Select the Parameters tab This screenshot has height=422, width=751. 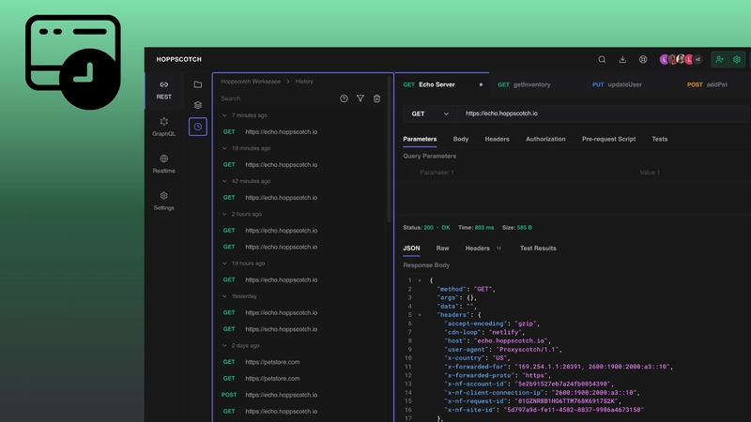coord(420,139)
